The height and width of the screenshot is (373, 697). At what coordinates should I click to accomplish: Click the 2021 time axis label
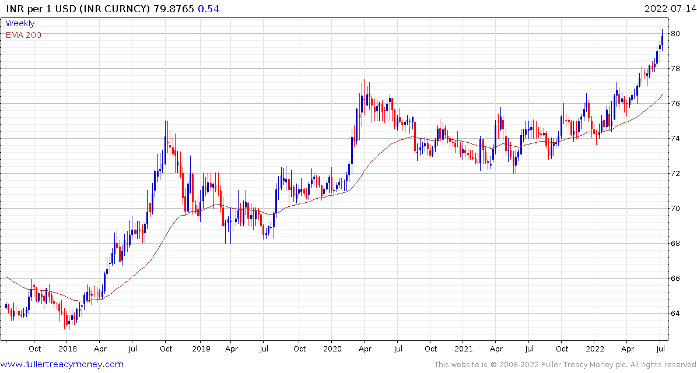click(463, 349)
